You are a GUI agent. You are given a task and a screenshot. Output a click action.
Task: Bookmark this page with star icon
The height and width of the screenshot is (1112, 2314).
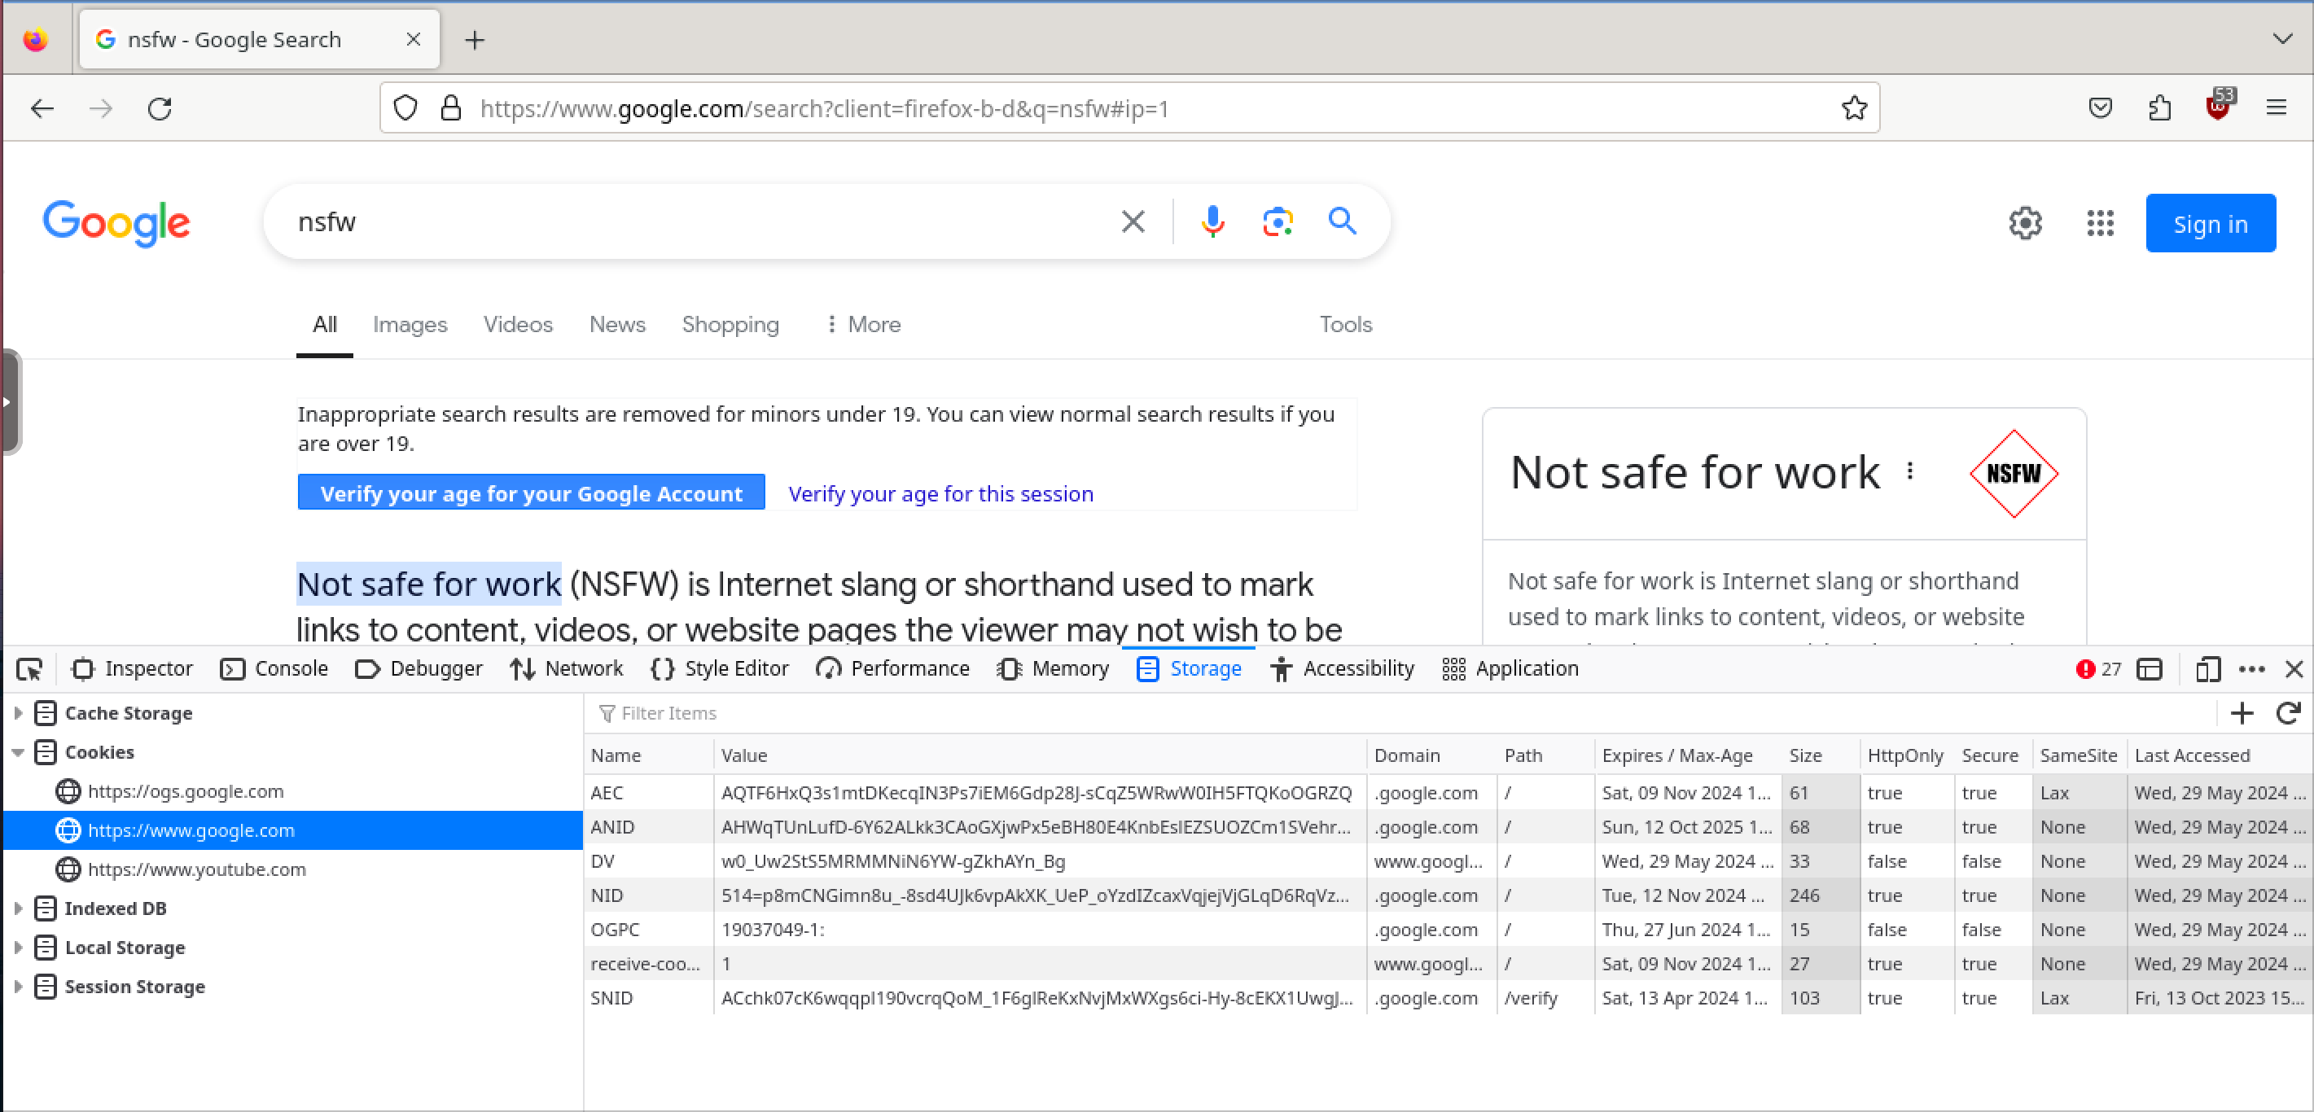[1854, 109]
